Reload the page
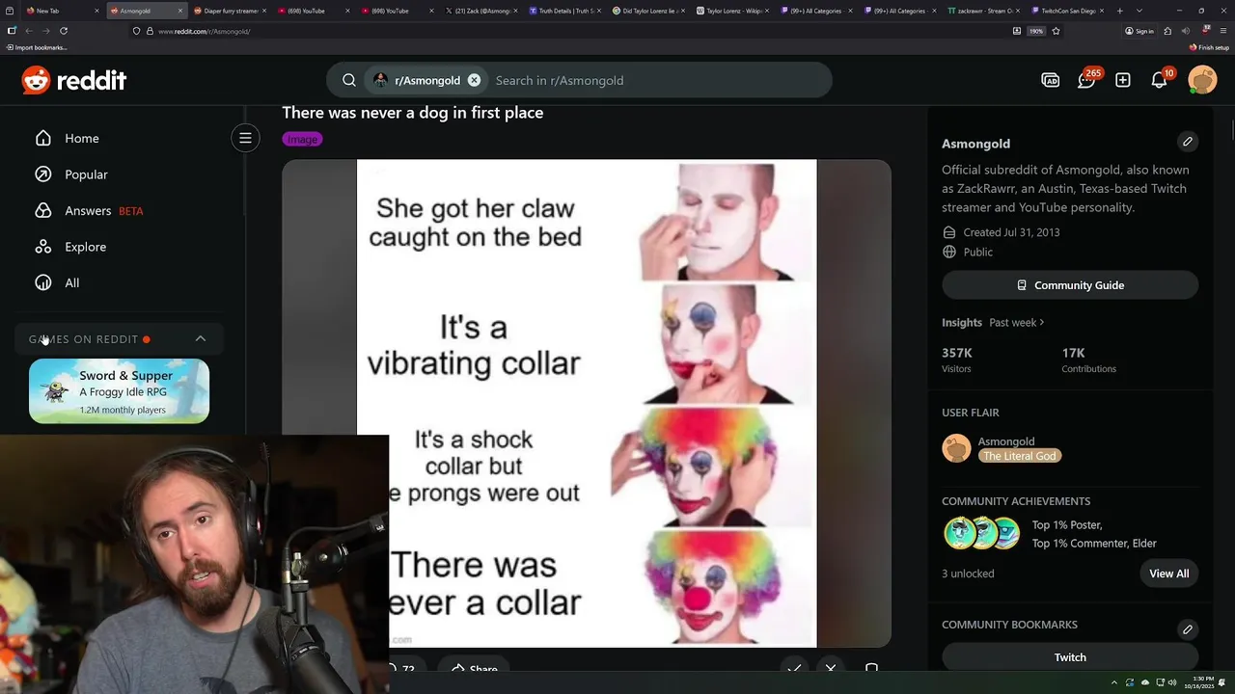This screenshot has width=1235, height=694. pos(64,31)
